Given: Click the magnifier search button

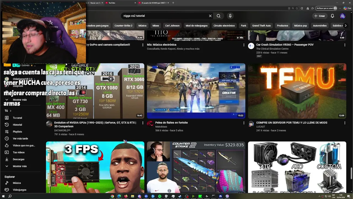Looking at the screenshot, I should pos(218,16).
